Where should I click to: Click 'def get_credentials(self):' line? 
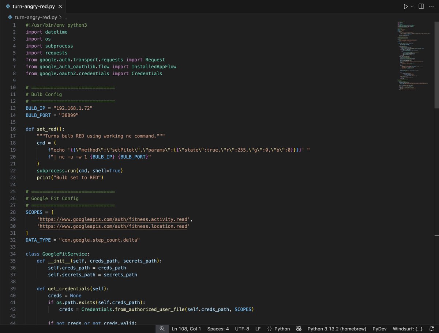point(73,288)
